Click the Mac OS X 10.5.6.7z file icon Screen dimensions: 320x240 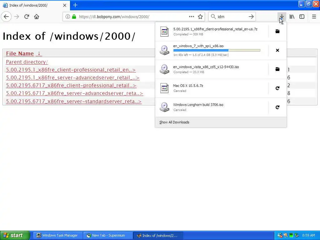(x=164, y=88)
